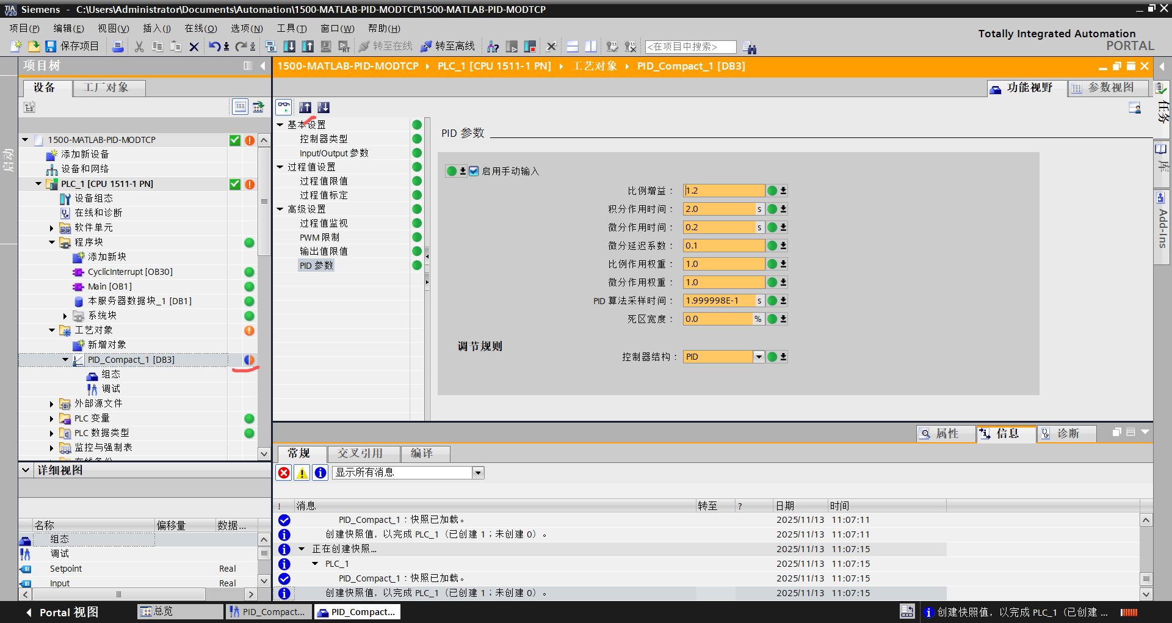Create a new project via toolbar icon
Image resolution: width=1172 pixels, height=623 pixels.
[16, 46]
